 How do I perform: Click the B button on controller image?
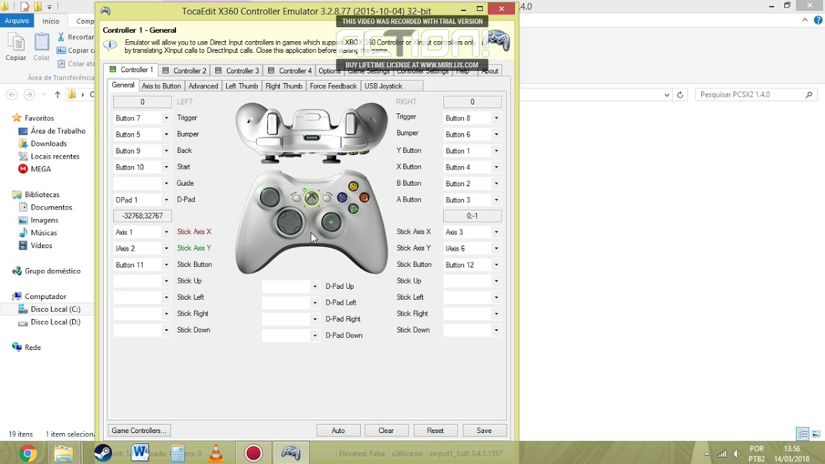[364, 197]
